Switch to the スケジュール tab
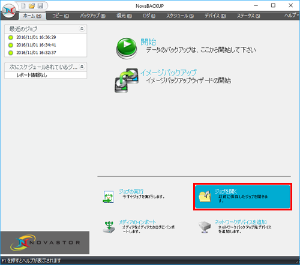Image resolution: width=300 pixels, height=265 pixels. (x=180, y=16)
